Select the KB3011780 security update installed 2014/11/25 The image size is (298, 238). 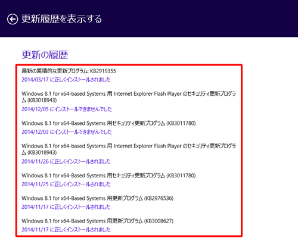tap(108, 176)
